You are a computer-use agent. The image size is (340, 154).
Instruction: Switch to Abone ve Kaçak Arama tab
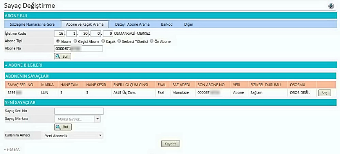coord(85,25)
